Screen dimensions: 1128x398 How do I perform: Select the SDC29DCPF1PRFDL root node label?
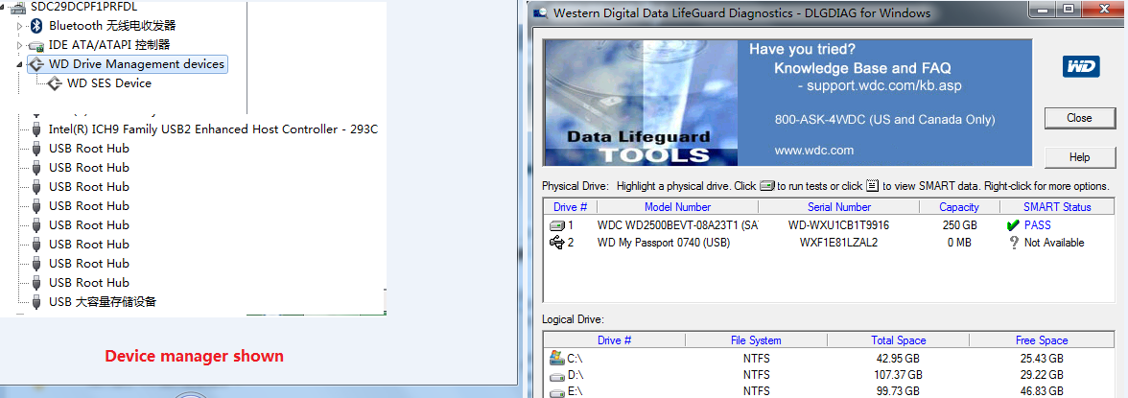pyautogui.click(x=84, y=8)
